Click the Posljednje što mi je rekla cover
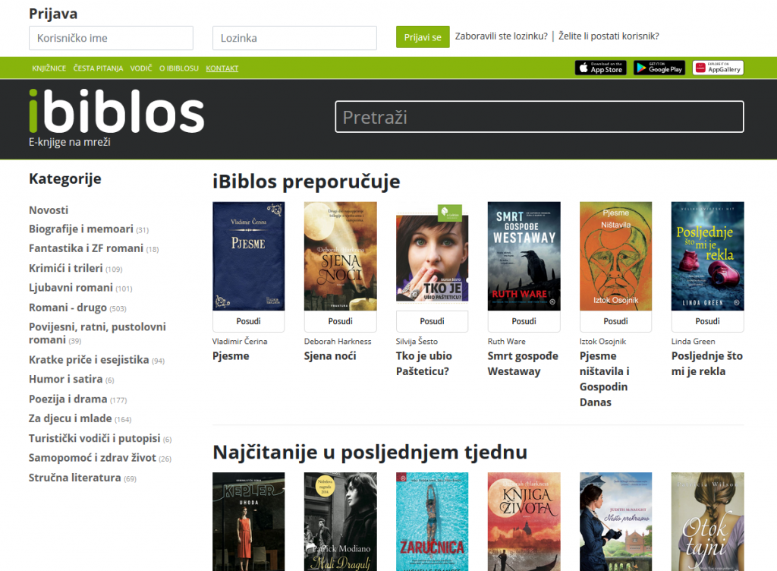Screen dimensions: 777x571 pos(707,256)
